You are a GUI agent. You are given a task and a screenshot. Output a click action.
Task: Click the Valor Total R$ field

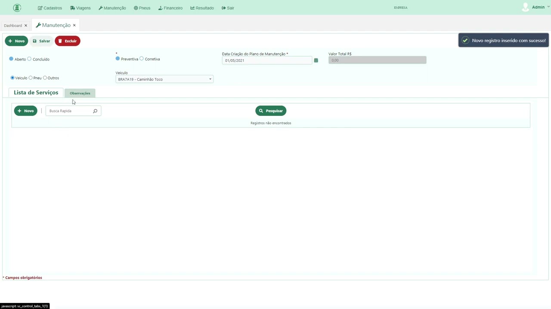click(x=377, y=60)
